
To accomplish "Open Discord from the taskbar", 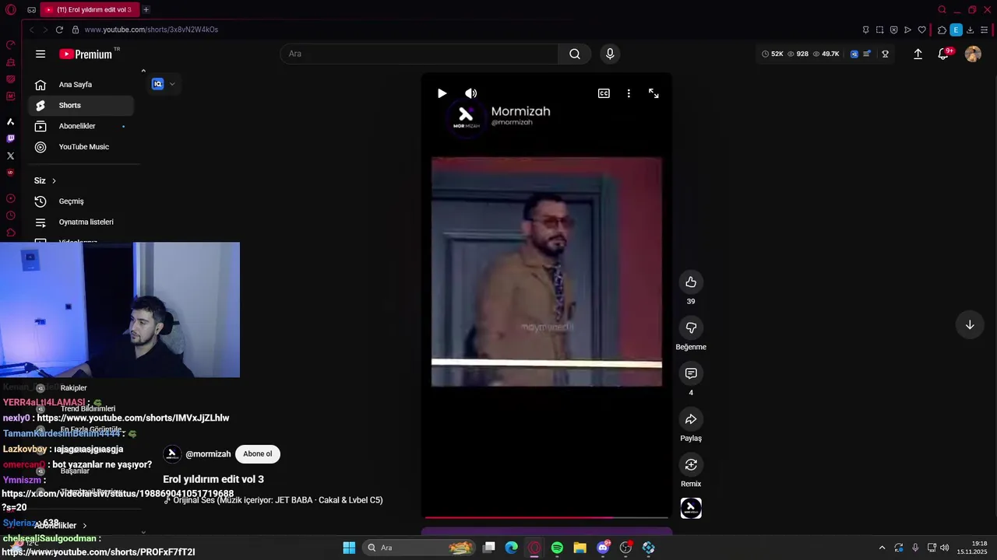I will (x=603, y=548).
